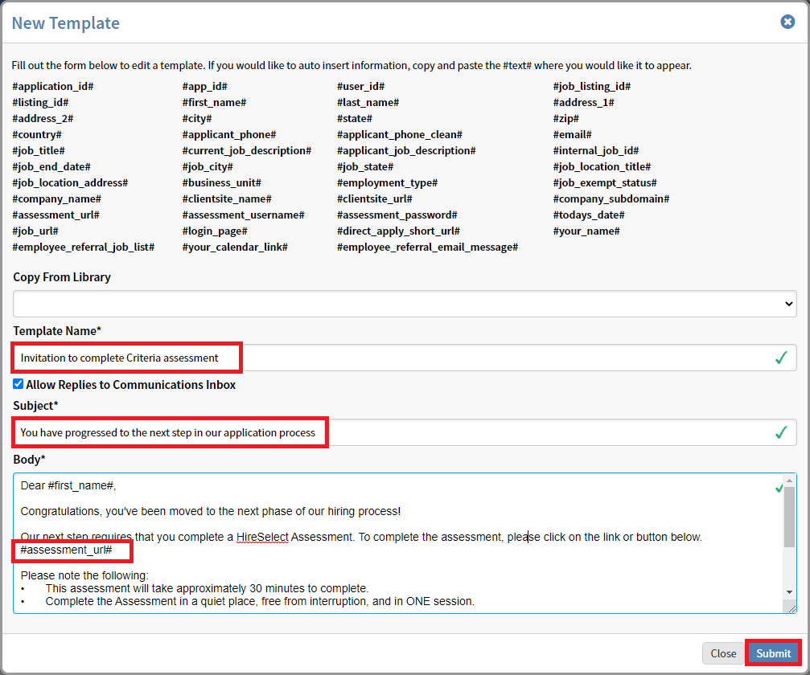Click the #first_name# placeholder in the token list
This screenshot has width=810, height=675.
coord(214,102)
